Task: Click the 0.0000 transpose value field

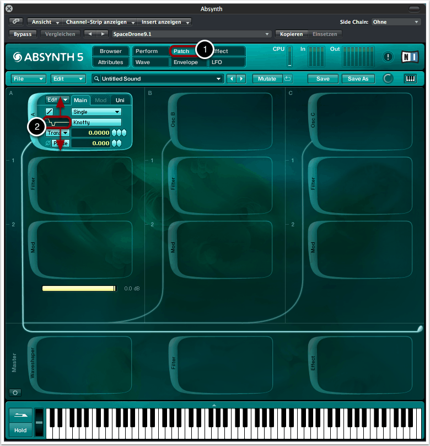Action: pyautogui.click(x=91, y=133)
